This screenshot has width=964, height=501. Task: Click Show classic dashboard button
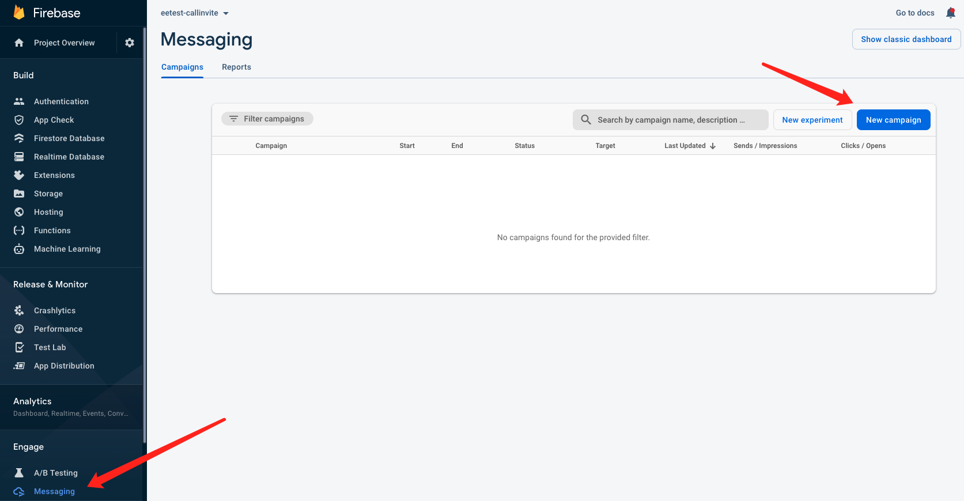(906, 39)
